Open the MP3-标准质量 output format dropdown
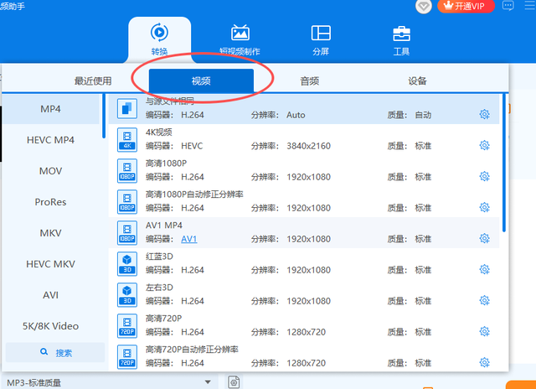536x389 pixels. click(109, 382)
